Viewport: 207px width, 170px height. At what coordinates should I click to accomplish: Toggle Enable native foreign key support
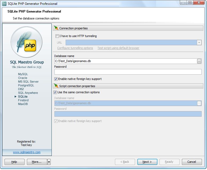56,79
